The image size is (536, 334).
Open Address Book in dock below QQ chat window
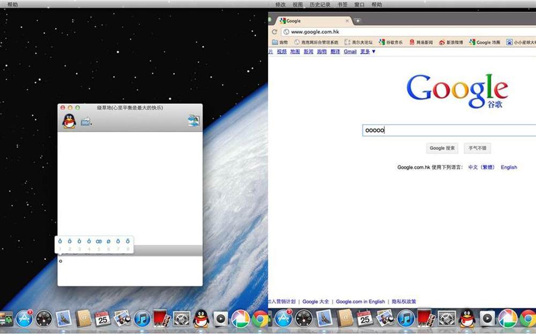point(83,318)
